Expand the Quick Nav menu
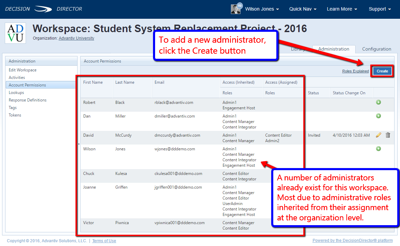The image size is (400, 246). 303,9
